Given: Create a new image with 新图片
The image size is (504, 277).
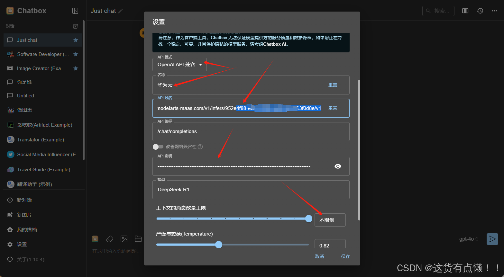Looking at the screenshot, I should click(43, 215).
